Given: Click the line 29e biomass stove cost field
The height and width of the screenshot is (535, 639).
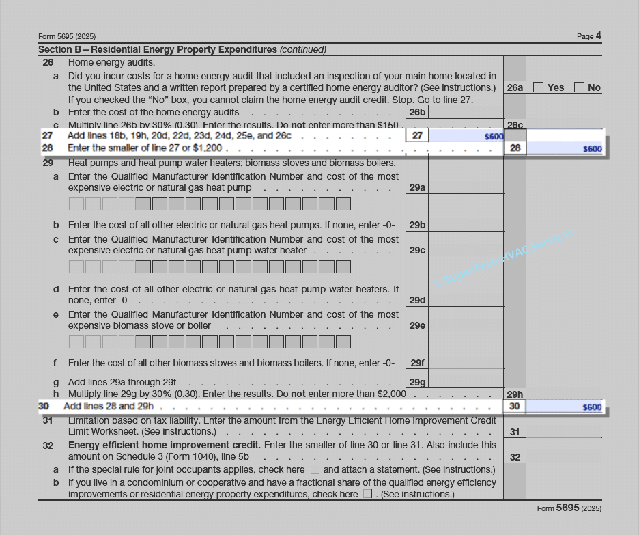Looking at the screenshot, I should [466, 325].
